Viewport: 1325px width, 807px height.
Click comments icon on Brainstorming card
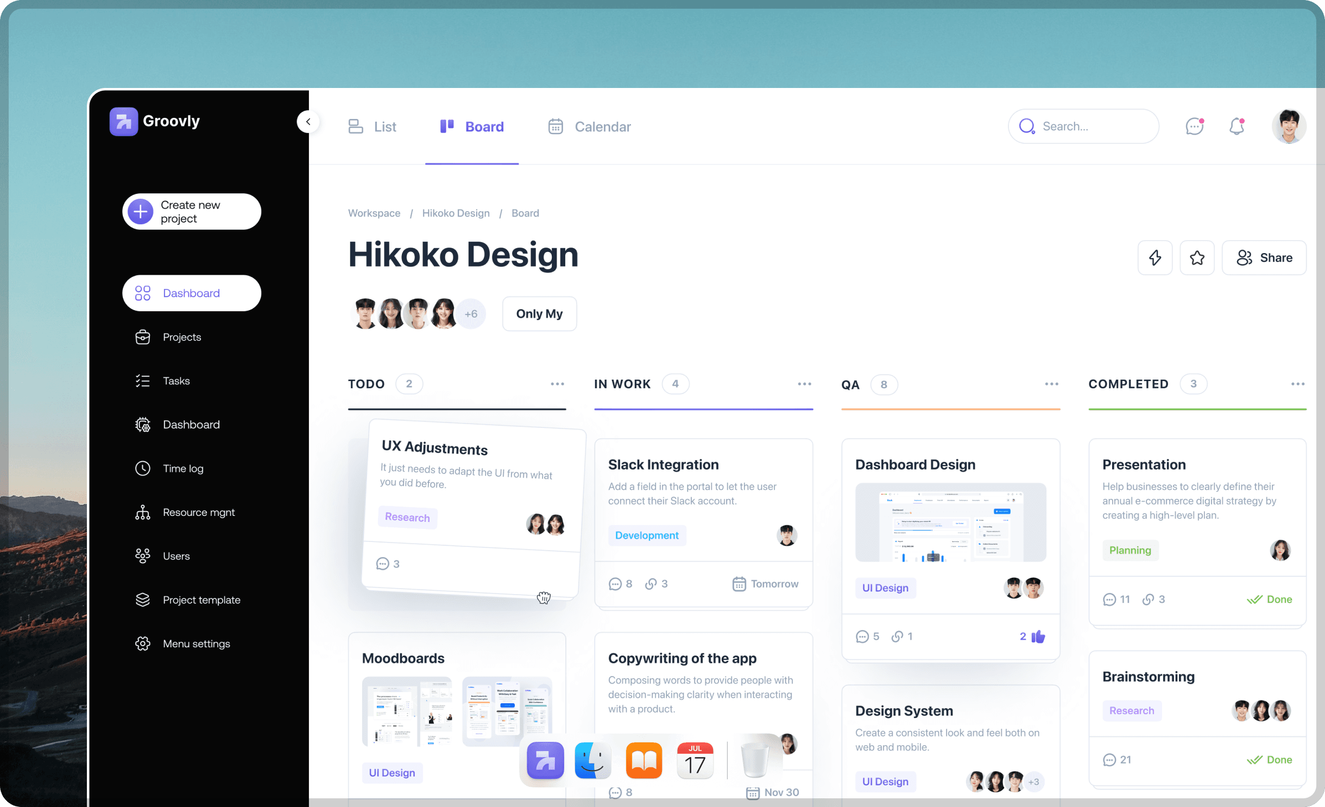(1109, 760)
